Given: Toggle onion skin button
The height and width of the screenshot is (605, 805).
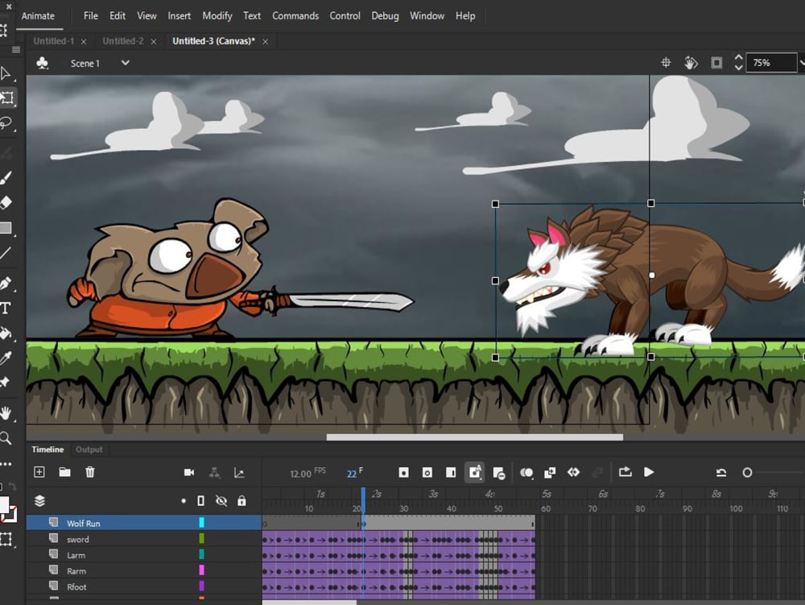Looking at the screenshot, I should pos(526,473).
